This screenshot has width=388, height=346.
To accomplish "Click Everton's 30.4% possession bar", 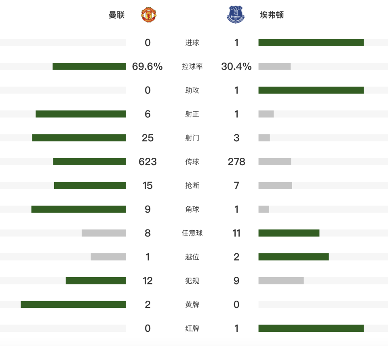I will (274, 66).
